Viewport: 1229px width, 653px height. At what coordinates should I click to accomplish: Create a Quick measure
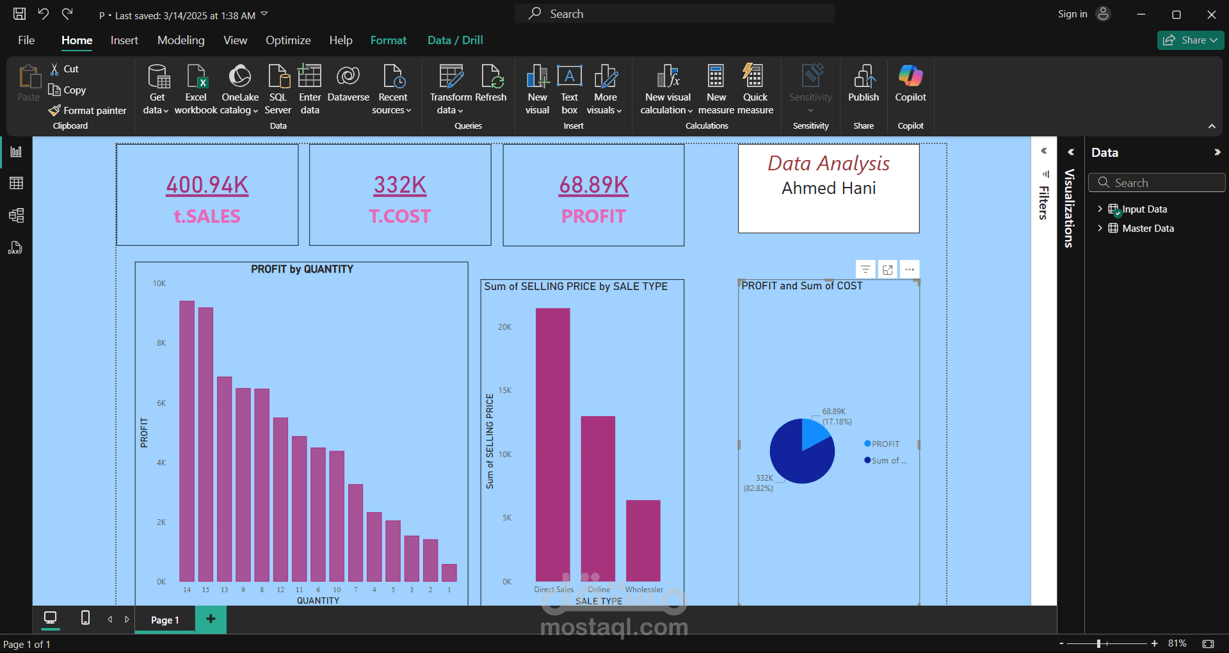click(x=755, y=89)
